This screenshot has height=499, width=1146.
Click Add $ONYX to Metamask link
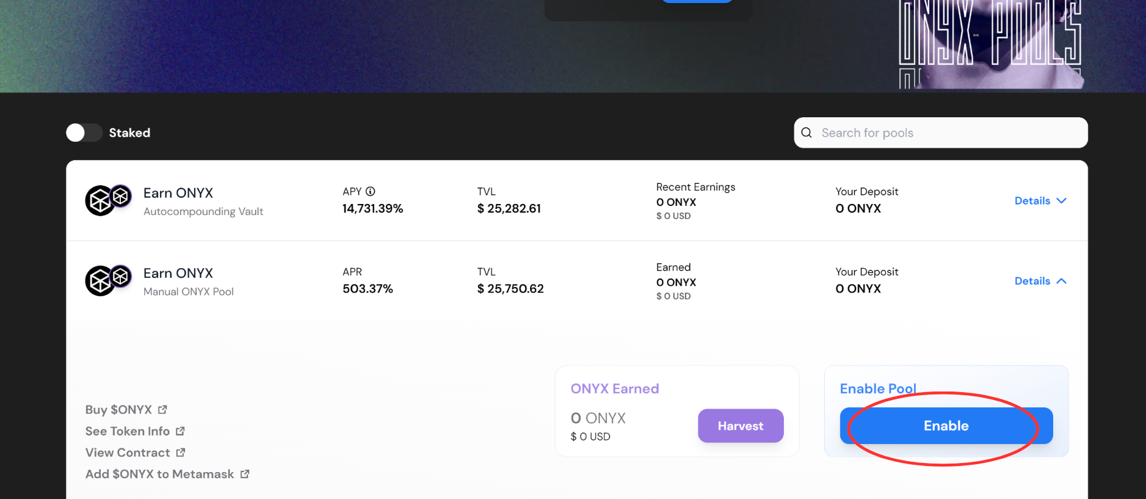point(159,474)
